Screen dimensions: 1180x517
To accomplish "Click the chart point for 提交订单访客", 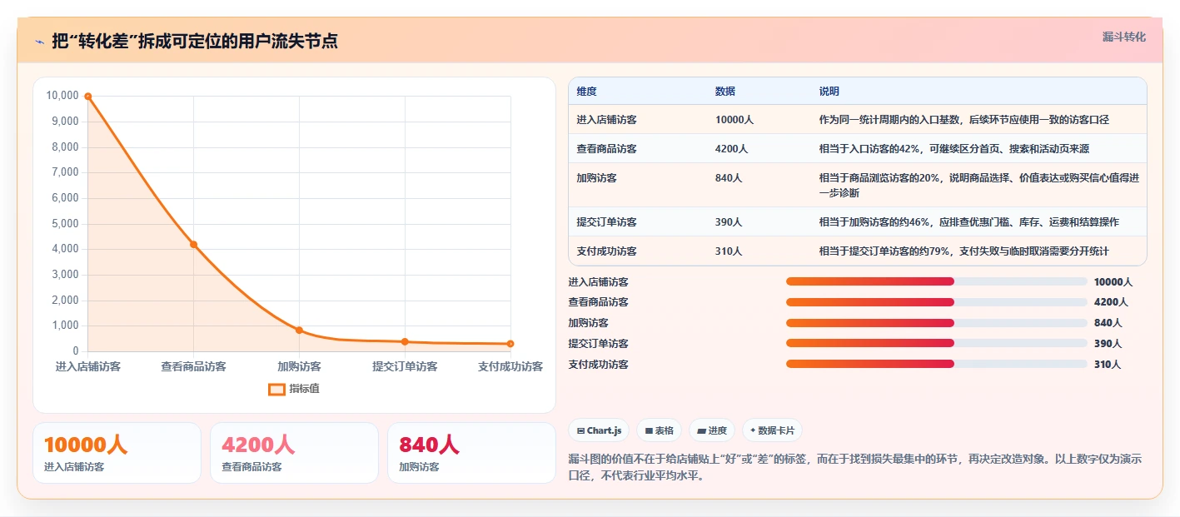I will 405,341.
